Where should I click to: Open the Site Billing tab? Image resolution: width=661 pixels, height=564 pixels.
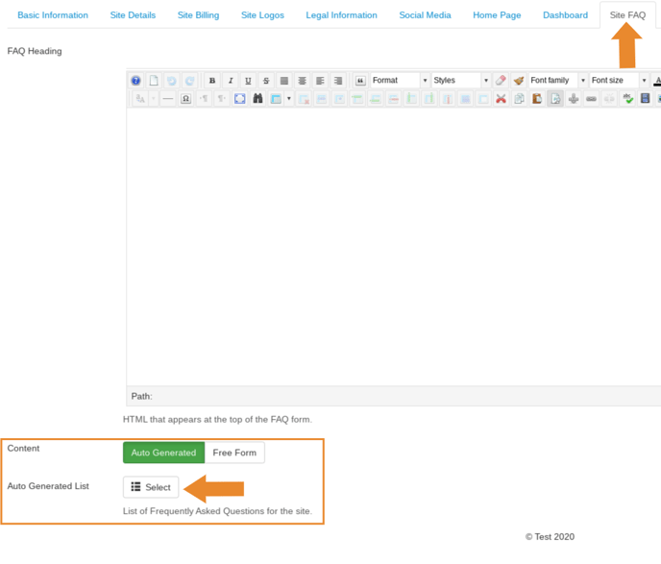point(198,15)
